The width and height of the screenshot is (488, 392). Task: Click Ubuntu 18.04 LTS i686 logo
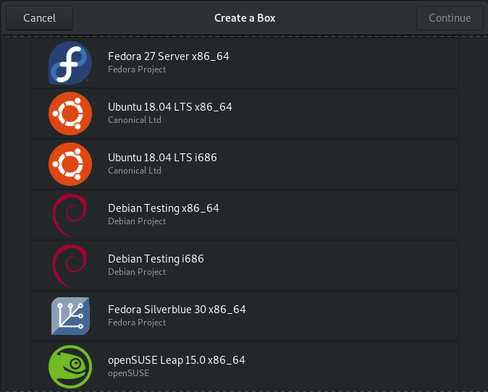tap(70, 164)
